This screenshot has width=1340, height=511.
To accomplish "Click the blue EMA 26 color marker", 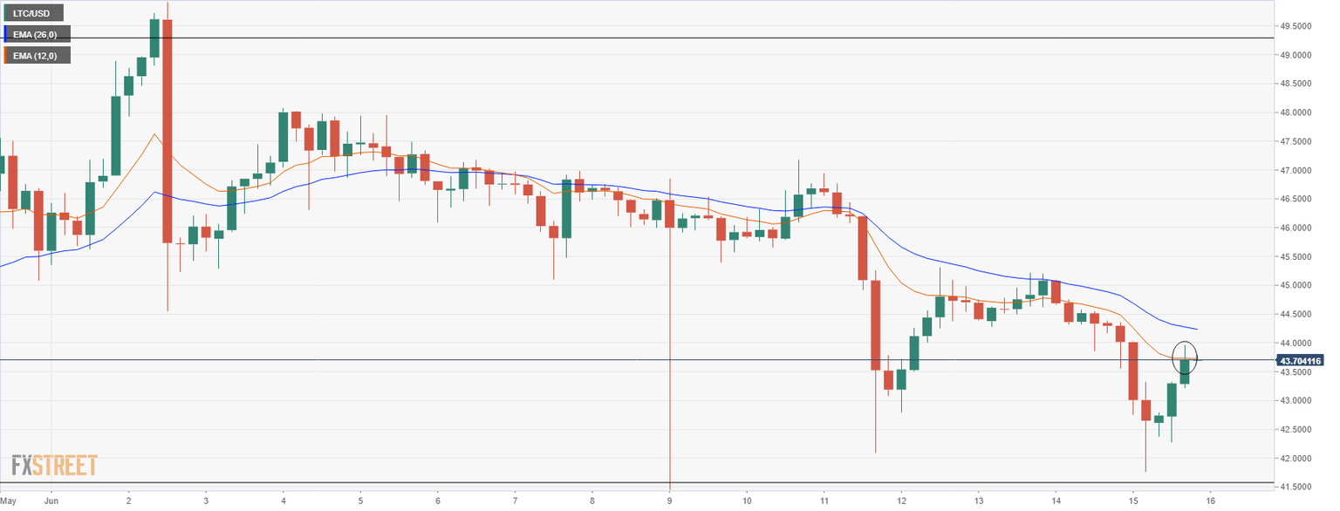I will (x=5, y=34).
